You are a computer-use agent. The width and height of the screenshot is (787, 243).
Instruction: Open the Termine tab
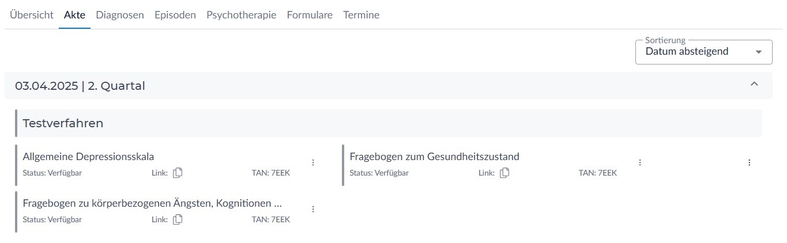361,15
